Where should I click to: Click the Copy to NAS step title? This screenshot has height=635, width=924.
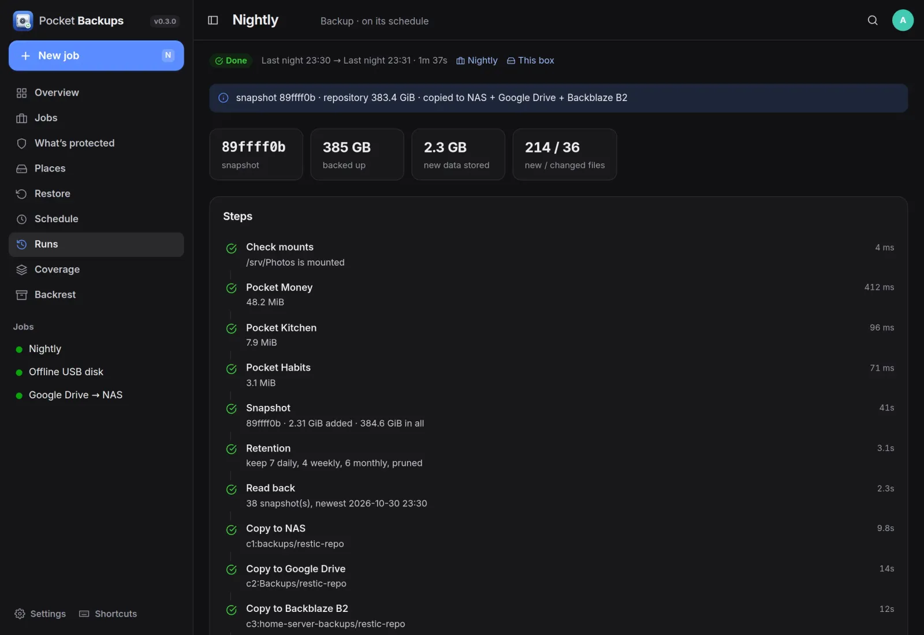275,529
